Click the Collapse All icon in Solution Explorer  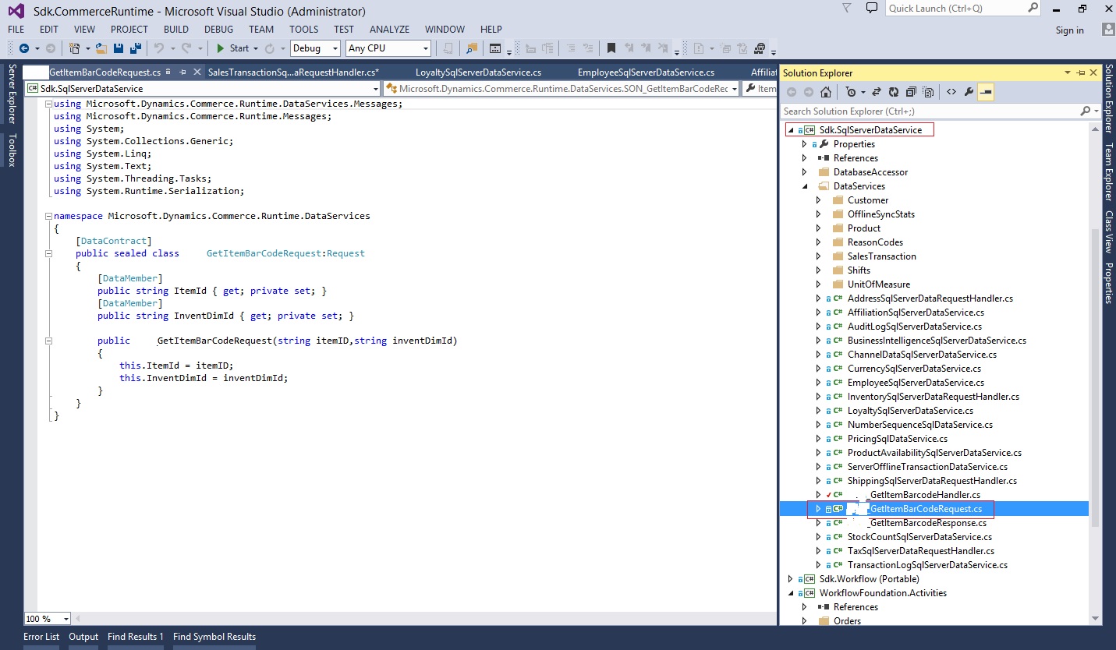coord(911,92)
